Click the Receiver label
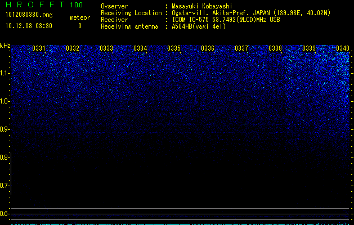354x225 pixels. click(114, 20)
